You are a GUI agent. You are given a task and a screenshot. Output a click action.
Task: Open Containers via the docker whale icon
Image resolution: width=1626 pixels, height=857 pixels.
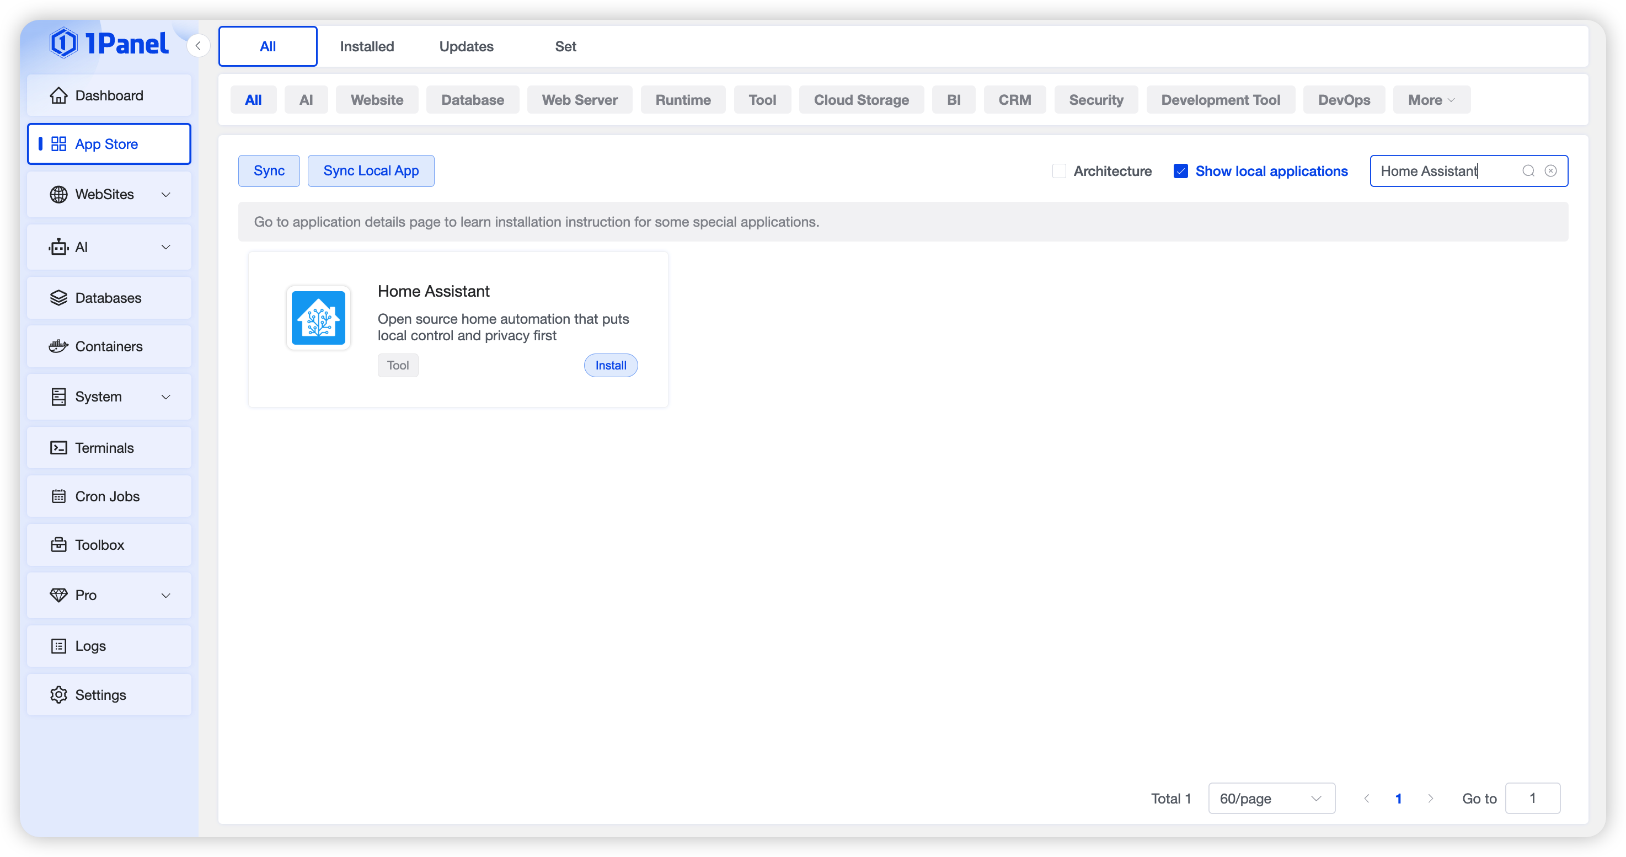point(58,346)
